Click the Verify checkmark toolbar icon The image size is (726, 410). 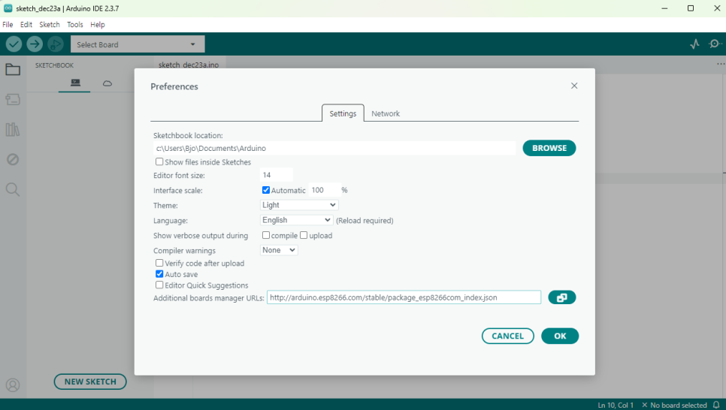pos(14,44)
